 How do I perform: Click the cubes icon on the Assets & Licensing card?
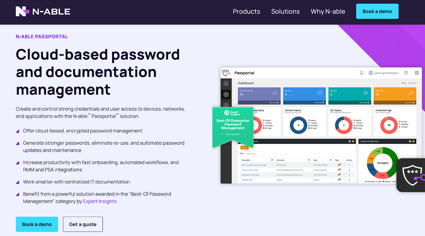click(275, 93)
